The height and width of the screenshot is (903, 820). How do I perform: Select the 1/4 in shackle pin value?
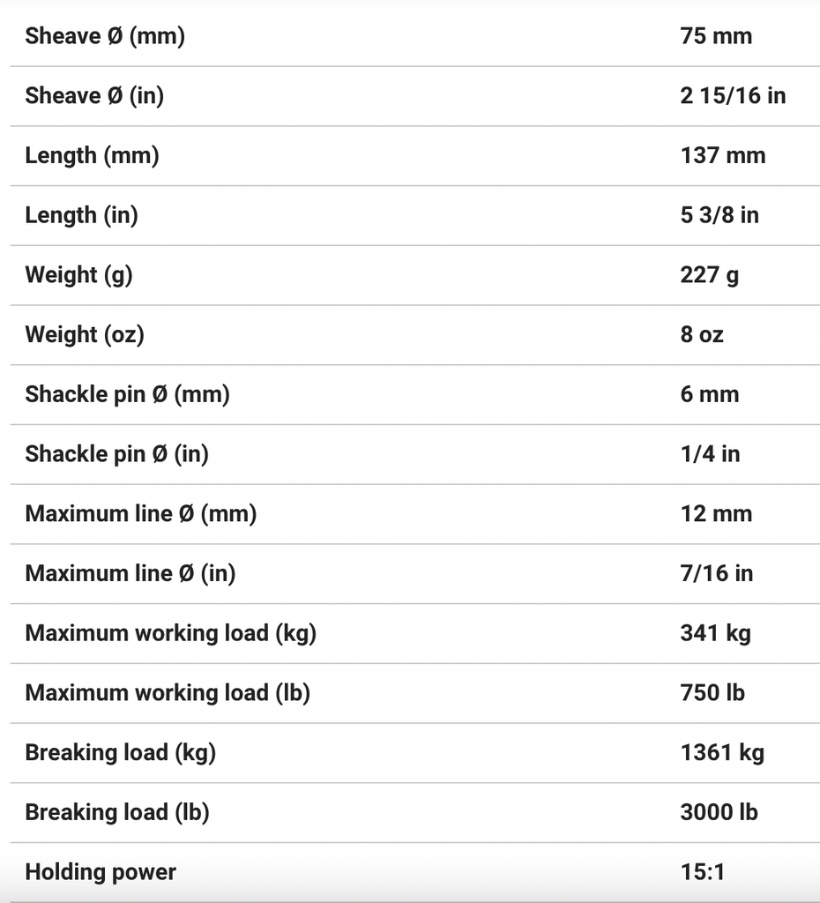tap(710, 454)
